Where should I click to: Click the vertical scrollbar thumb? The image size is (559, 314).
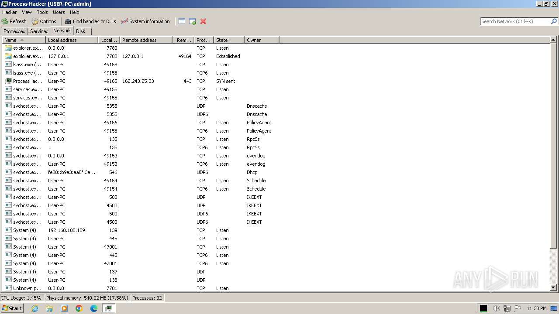[x=553, y=146]
